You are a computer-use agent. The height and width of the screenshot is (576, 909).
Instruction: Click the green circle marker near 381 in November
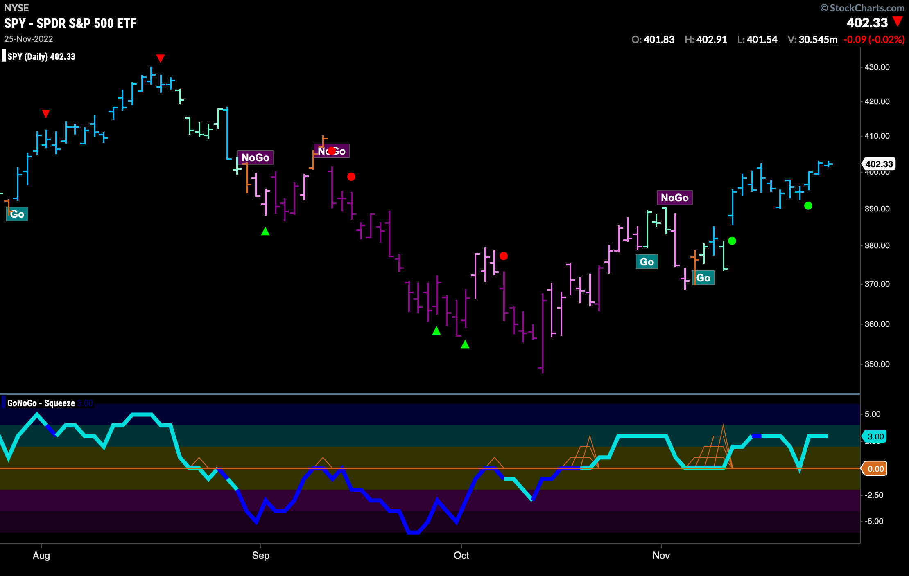(x=732, y=241)
